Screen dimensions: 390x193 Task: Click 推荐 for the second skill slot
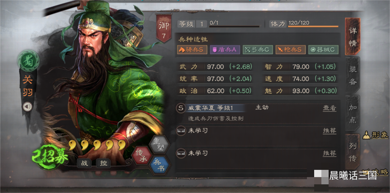tap(330, 130)
